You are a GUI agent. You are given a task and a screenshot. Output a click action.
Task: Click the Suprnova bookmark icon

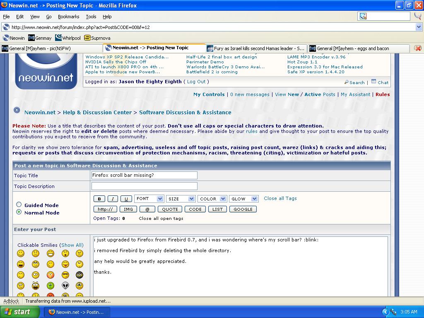pyautogui.click(x=87, y=38)
